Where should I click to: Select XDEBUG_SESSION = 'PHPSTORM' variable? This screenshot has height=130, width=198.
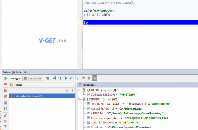112,95
